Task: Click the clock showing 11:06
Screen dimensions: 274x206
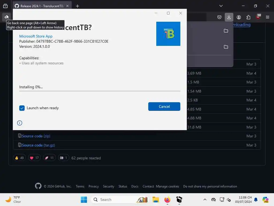Action: click(243, 200)
